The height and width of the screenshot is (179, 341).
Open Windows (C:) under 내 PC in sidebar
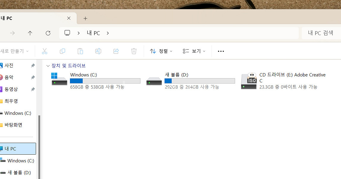tap(21, 161)
